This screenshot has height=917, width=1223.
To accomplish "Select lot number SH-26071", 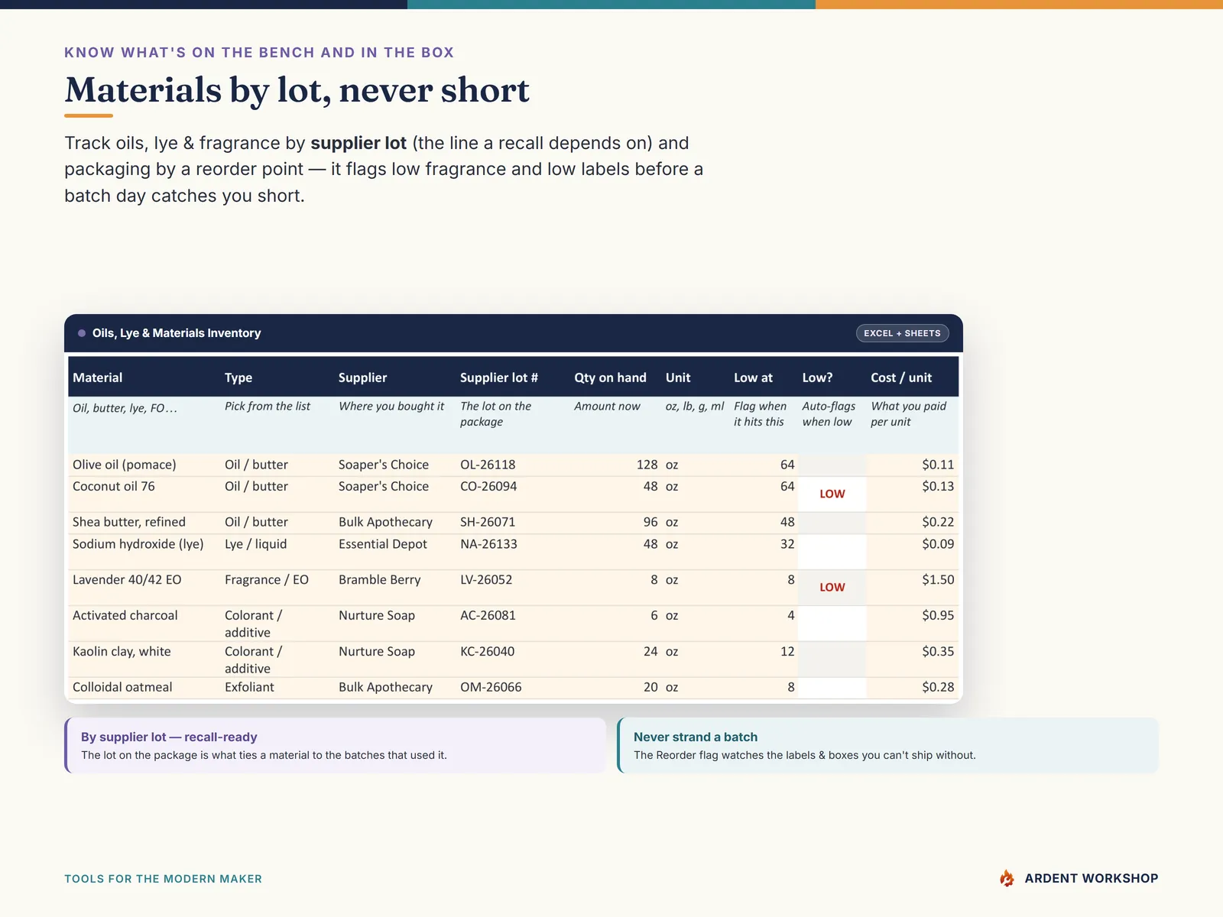I will (488, 522).
